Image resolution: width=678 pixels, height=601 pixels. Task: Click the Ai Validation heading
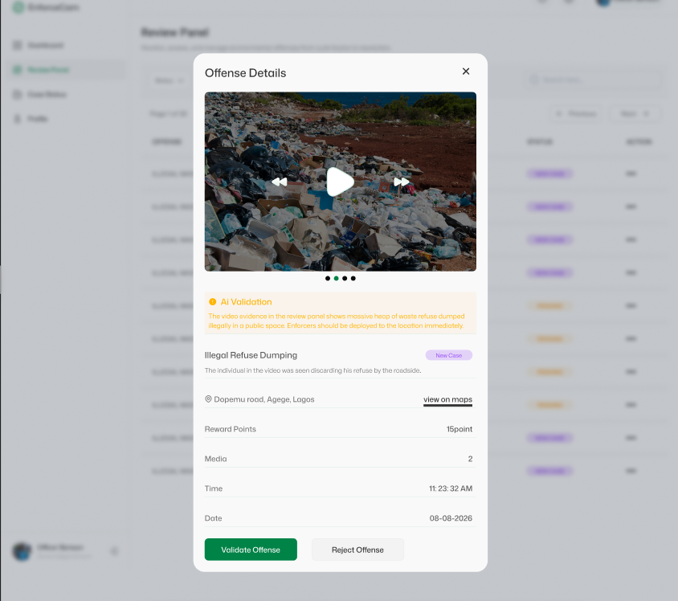click(246, 302)
